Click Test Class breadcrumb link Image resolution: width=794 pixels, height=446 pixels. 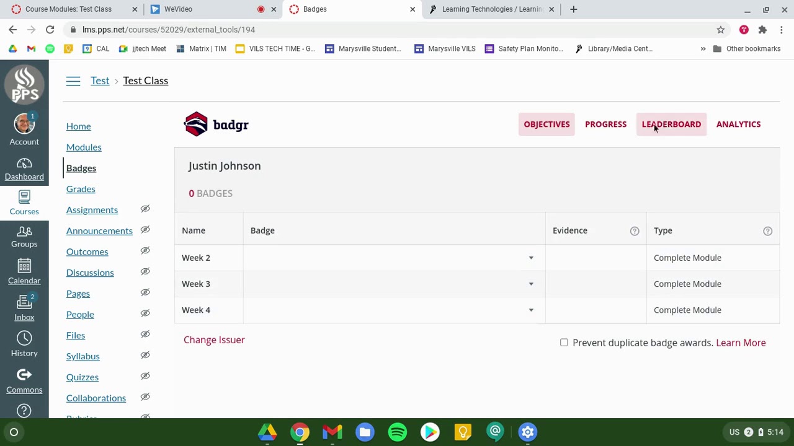(145, 81)
